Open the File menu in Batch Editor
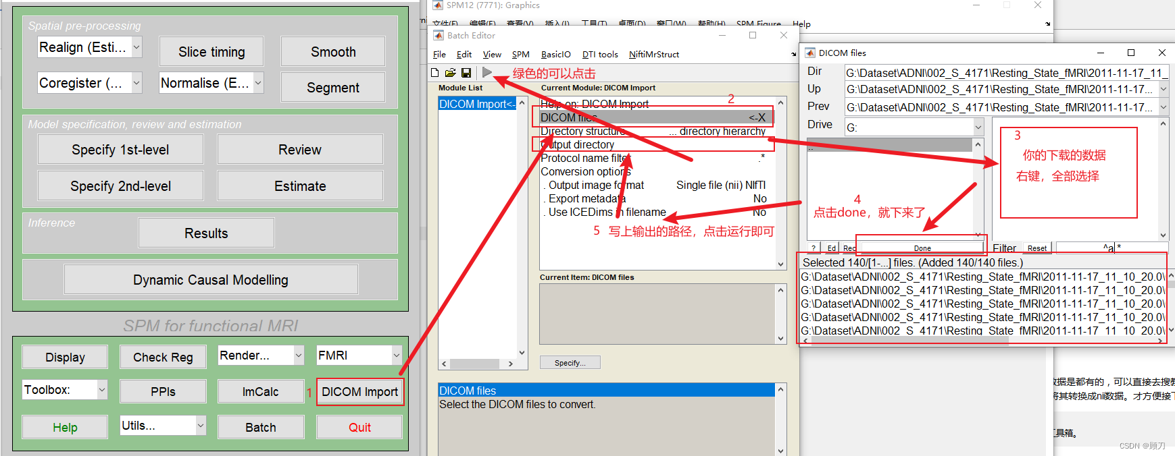The height and width of the screenshot is (456, 1175). pos(439,54)
